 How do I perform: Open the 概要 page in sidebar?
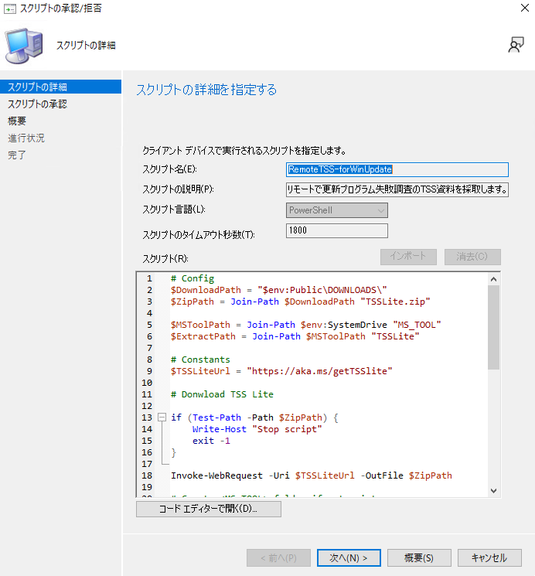coord(17,121)
